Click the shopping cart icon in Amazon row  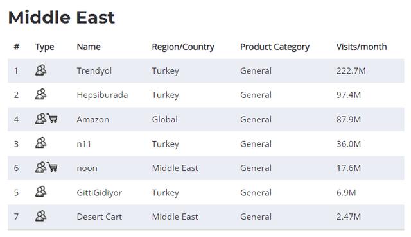coord(53,118)
